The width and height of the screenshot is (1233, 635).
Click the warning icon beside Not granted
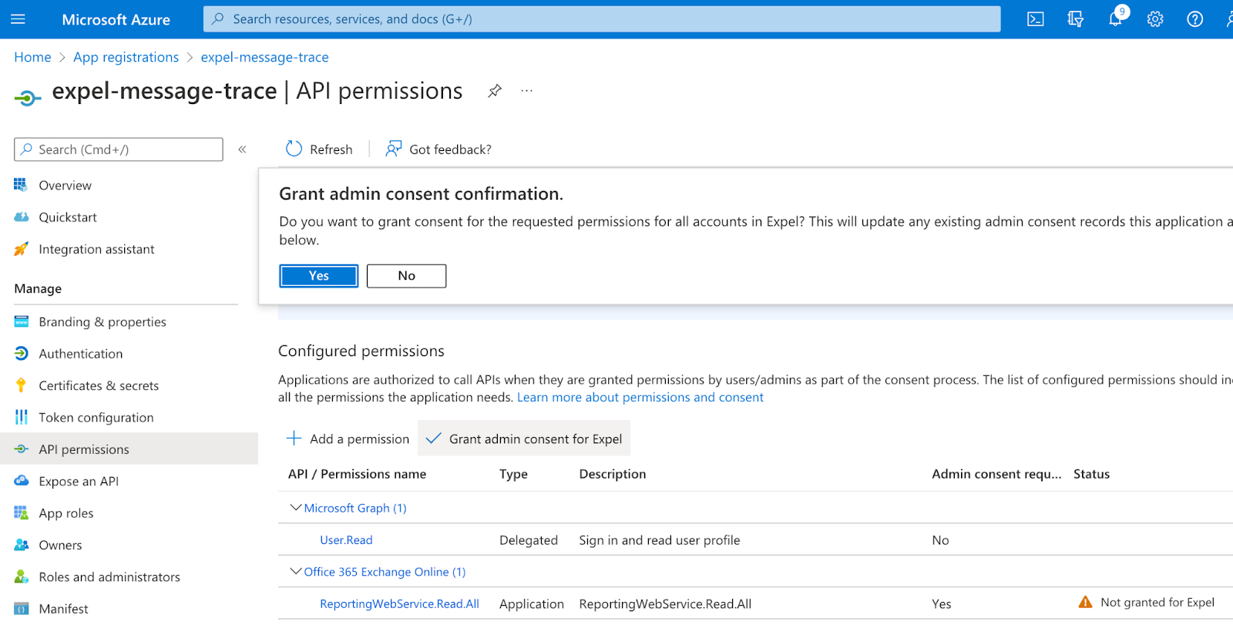1085,603
